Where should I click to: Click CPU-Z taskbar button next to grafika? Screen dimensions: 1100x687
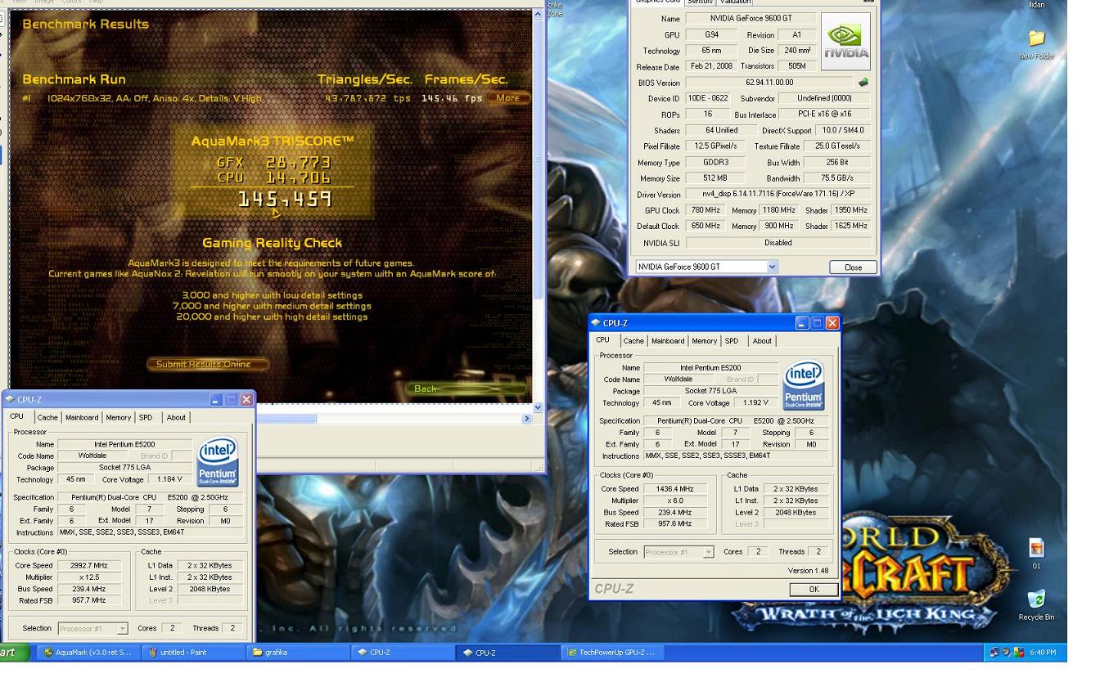402,653
